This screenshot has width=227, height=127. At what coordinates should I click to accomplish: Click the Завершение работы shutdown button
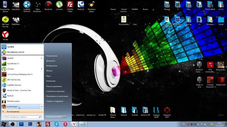54,117
